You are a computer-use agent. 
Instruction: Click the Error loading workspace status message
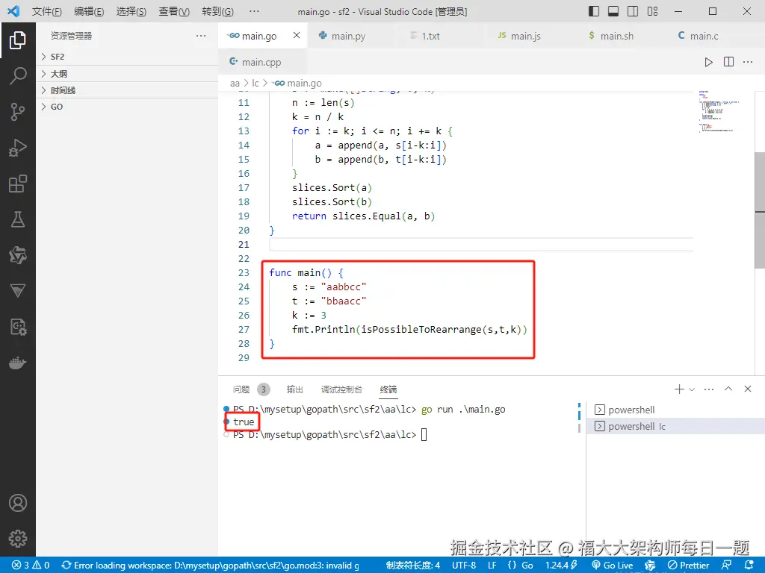tap(210, 566)
